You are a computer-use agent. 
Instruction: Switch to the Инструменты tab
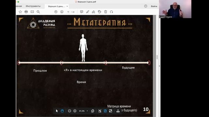pos(33,6)
